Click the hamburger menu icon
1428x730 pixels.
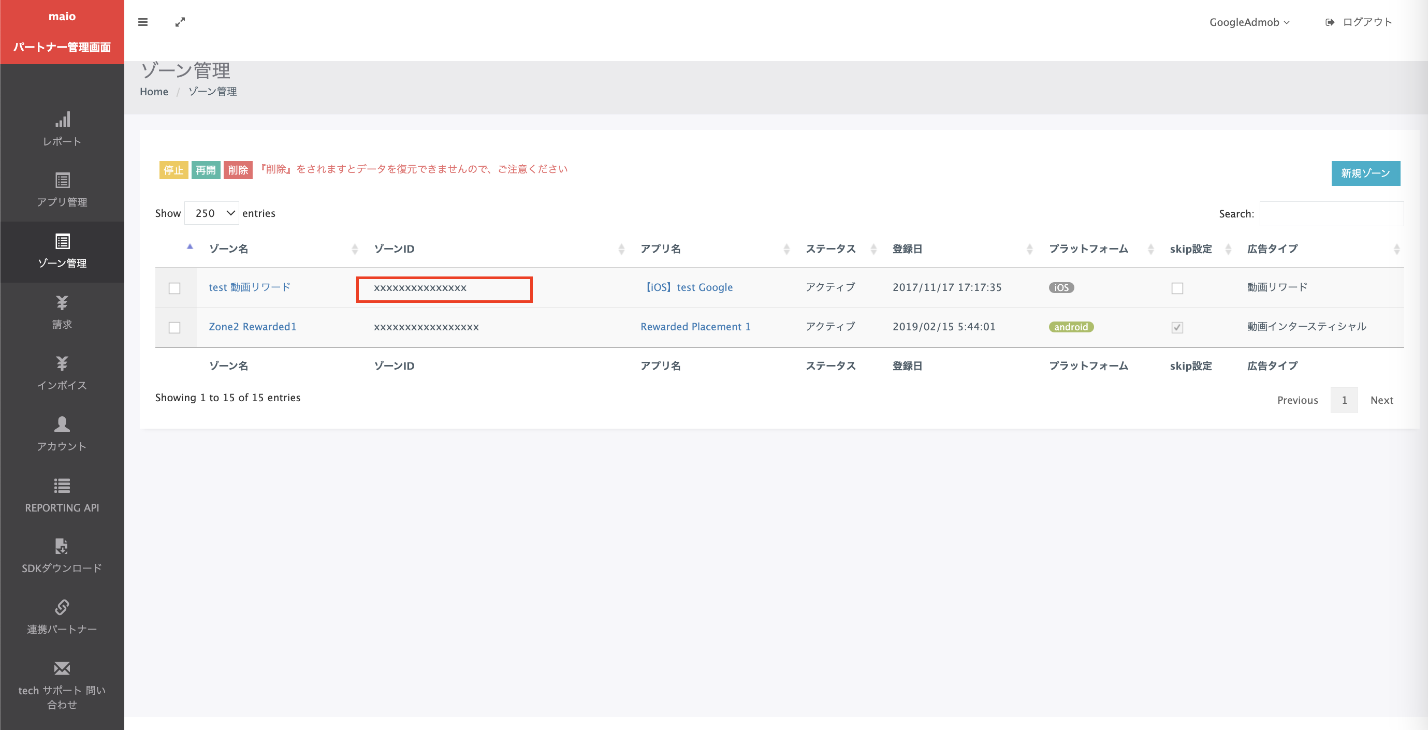[142, 22]
